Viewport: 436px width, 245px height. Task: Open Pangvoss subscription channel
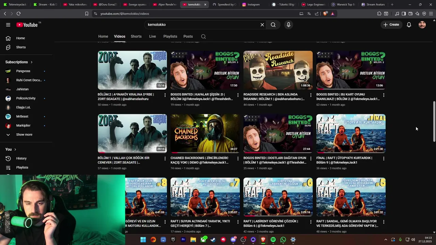click(x=26, y=71)
